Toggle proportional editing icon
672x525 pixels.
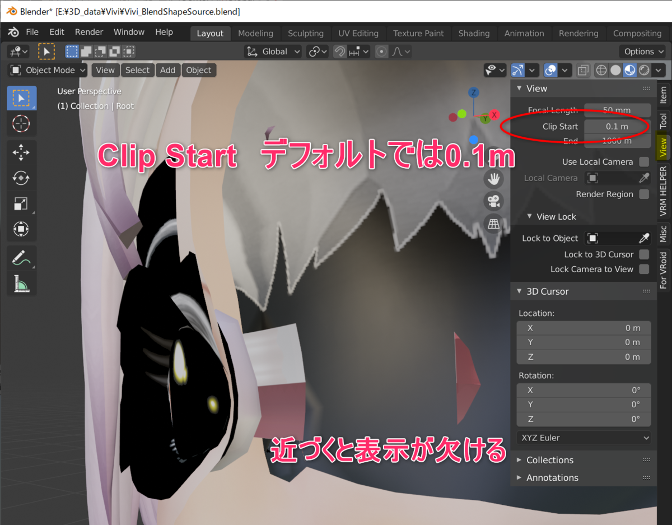pos(382,52)
